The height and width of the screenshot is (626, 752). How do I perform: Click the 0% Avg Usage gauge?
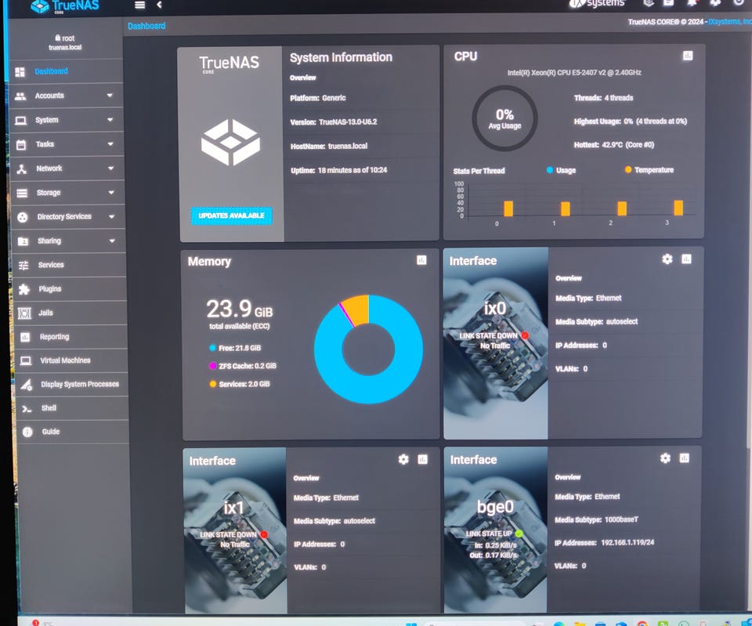point(504,118)
